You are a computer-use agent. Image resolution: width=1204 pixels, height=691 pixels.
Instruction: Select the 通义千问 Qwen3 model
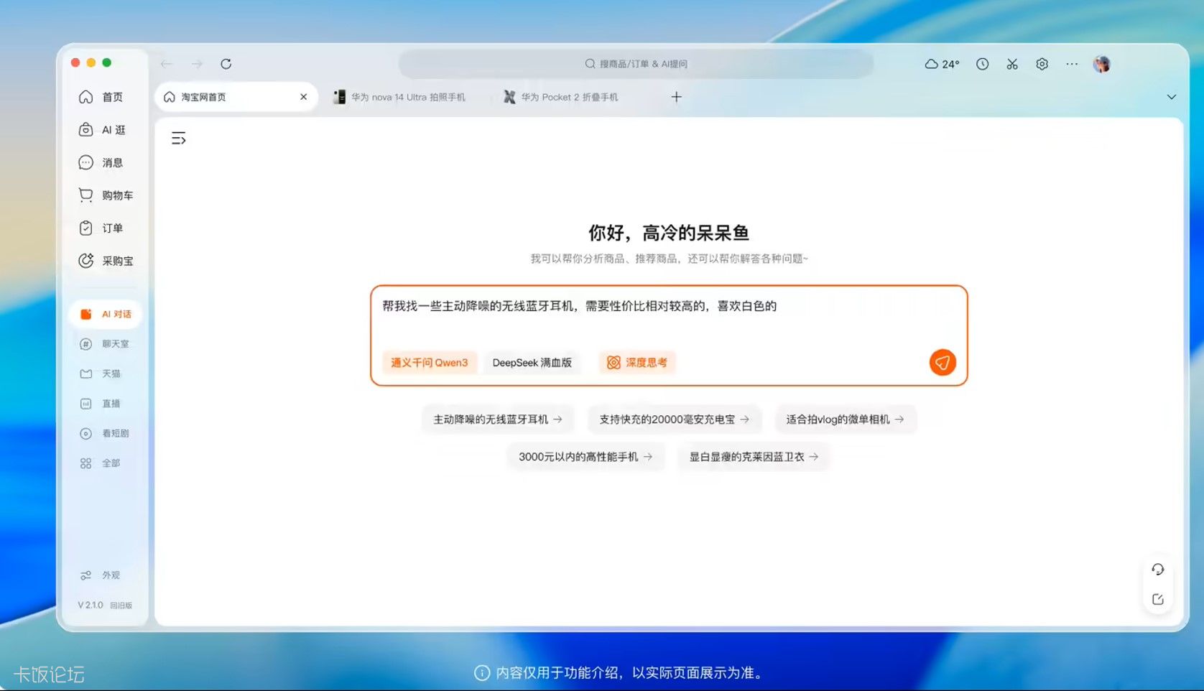(429, 363)
